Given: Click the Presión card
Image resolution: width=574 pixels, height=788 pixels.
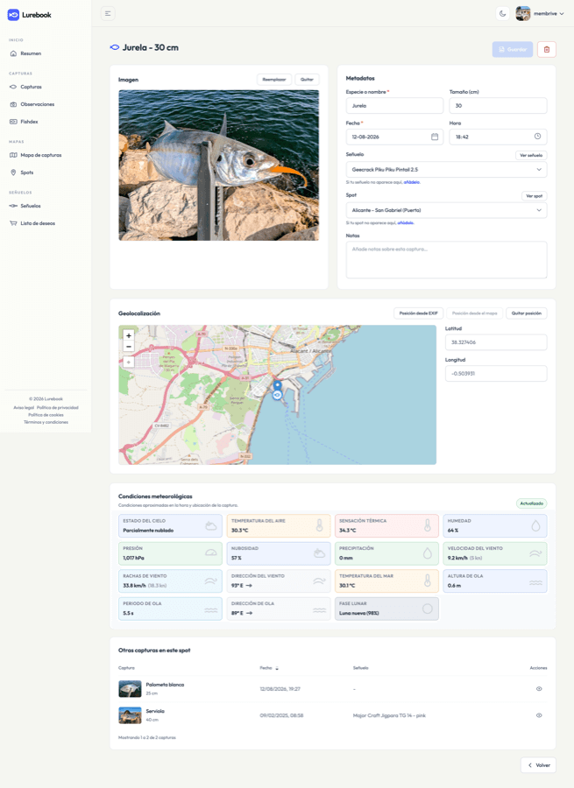Looking at the screenshot, I should click(170, 553).
